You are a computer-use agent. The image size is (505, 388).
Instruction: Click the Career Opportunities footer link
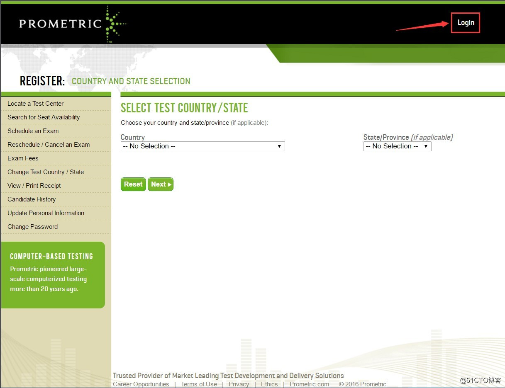click(141, 384)
